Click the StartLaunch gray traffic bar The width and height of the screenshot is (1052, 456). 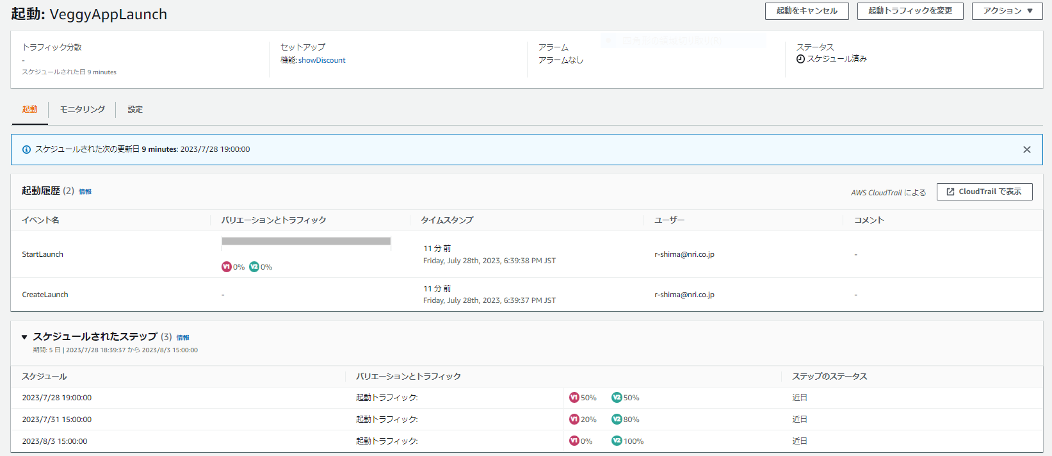point(306,241)
